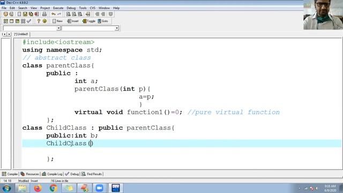Click the Windows Start orb
Screen dimensions: 343x193
tap(6, 188)
